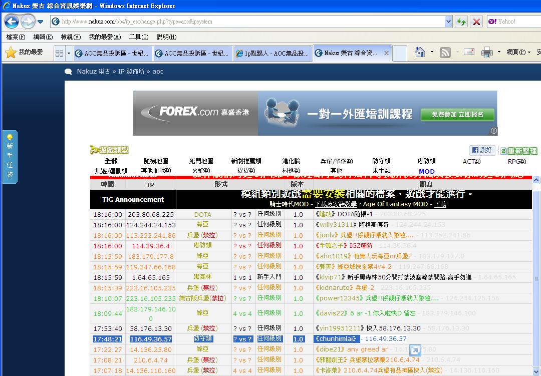Click the Yahoo search input field
The height and width of the screenshot is (376, 541).
tap(517, 22)
